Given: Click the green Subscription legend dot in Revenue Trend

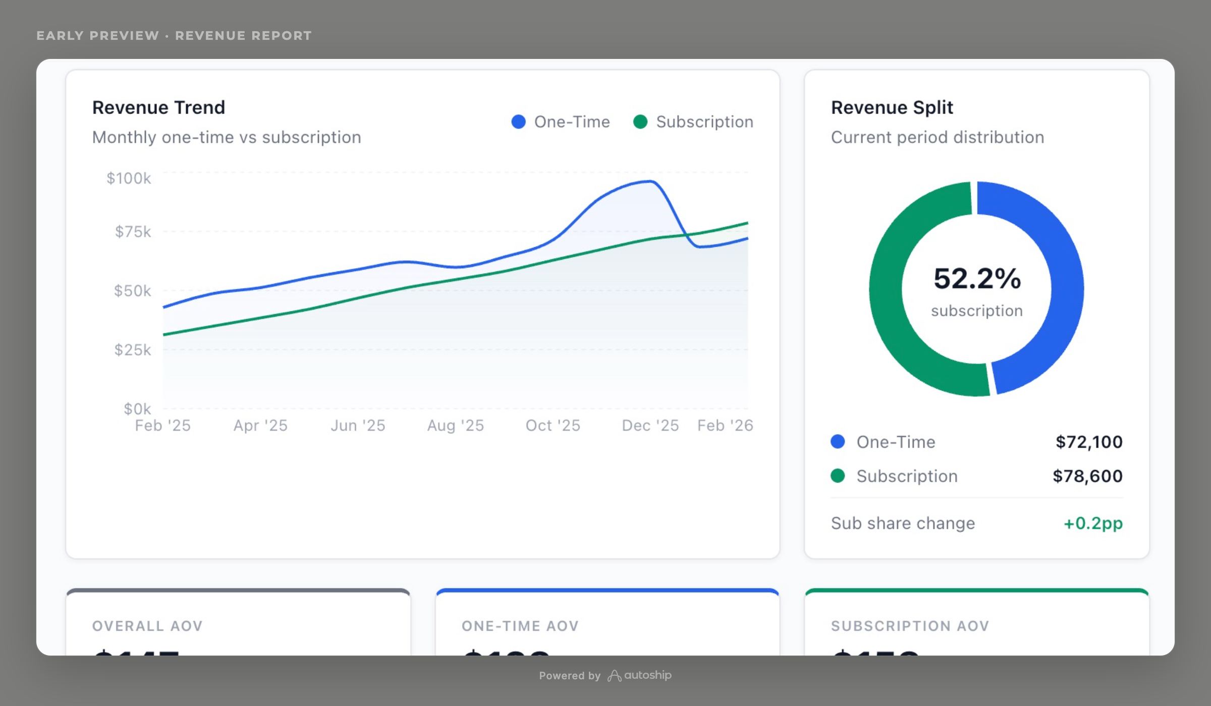Looking at the screenshot, I should (640, 122).
